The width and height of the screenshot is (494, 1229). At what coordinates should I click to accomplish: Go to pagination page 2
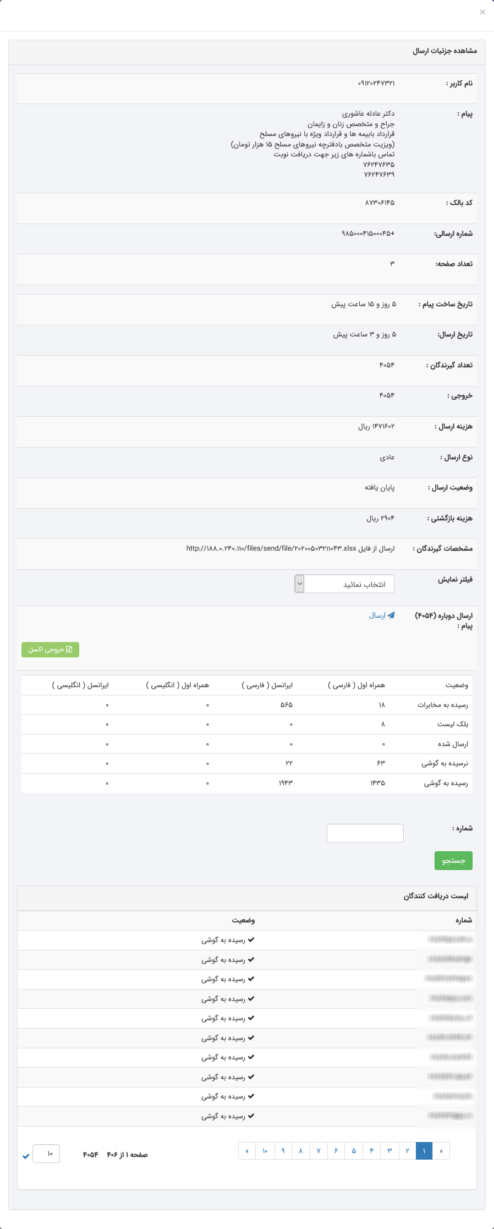(x=407, y=1151)
